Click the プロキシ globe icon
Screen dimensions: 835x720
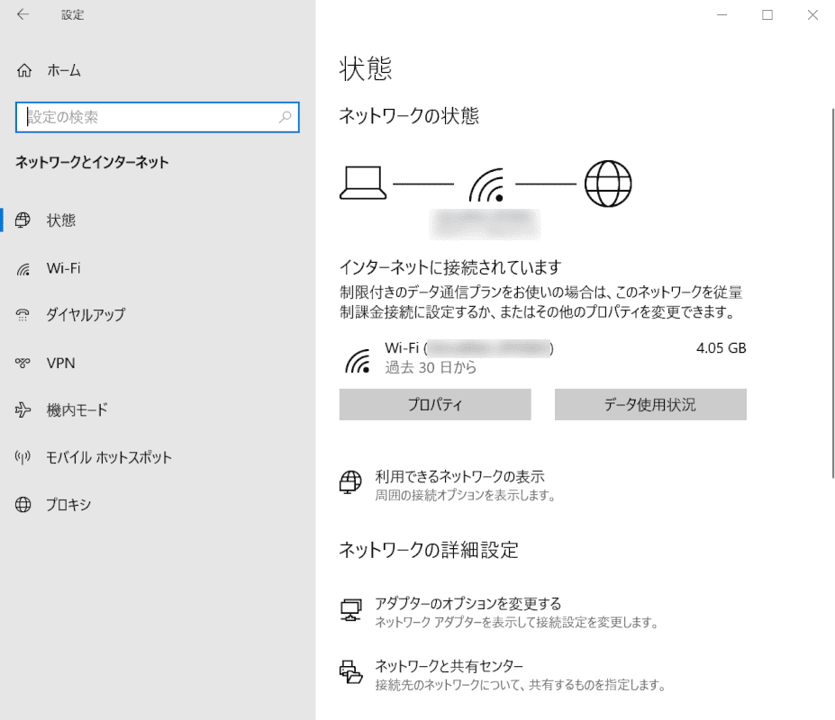tap(23, 505)
